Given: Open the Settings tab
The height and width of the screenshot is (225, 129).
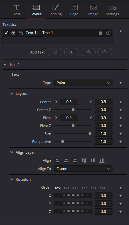Looking at the screenshot, I should (112, 10).
